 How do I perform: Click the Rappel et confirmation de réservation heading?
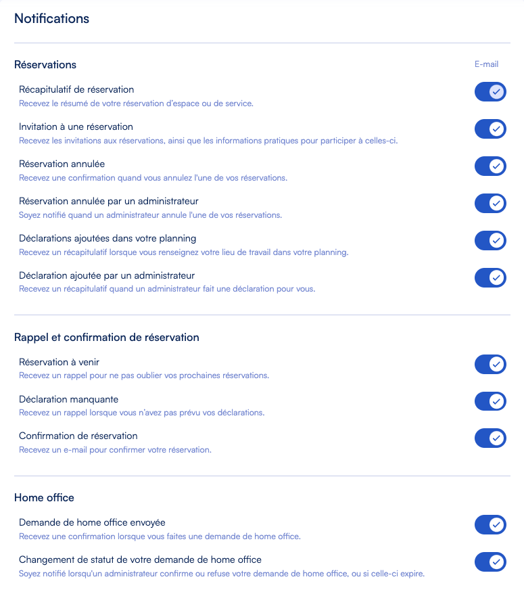point(107,337)
